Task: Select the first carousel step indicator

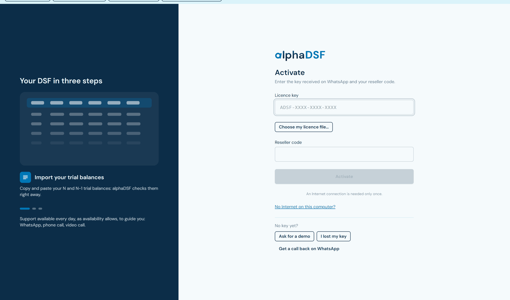Action: 25,208
